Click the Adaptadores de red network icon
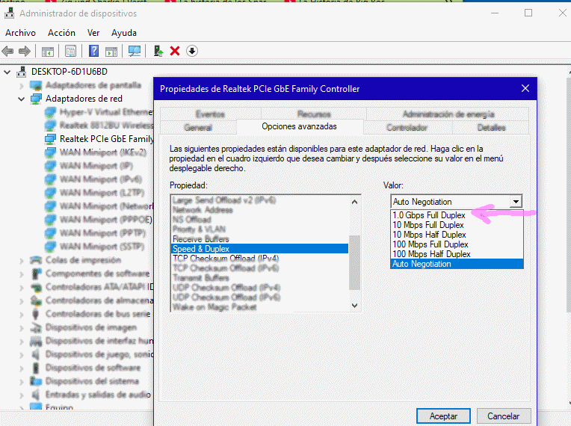571x426 pixels. [x=36, y=99]
